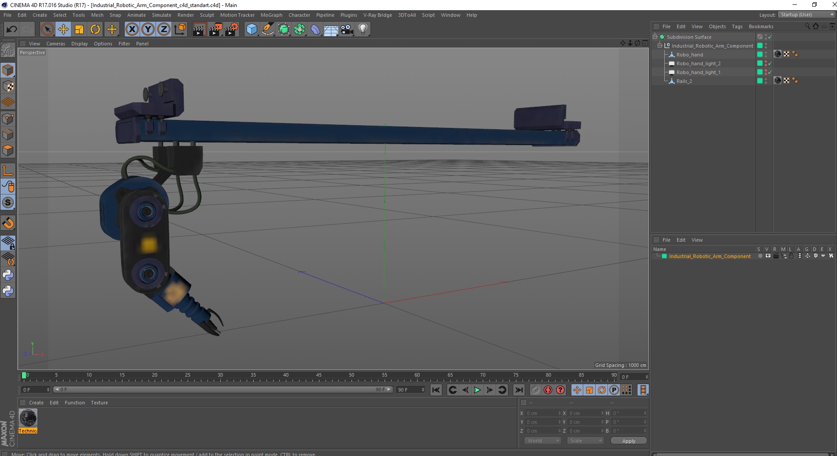
Task: Open the World coordinate dropdown
Action: 543,441
